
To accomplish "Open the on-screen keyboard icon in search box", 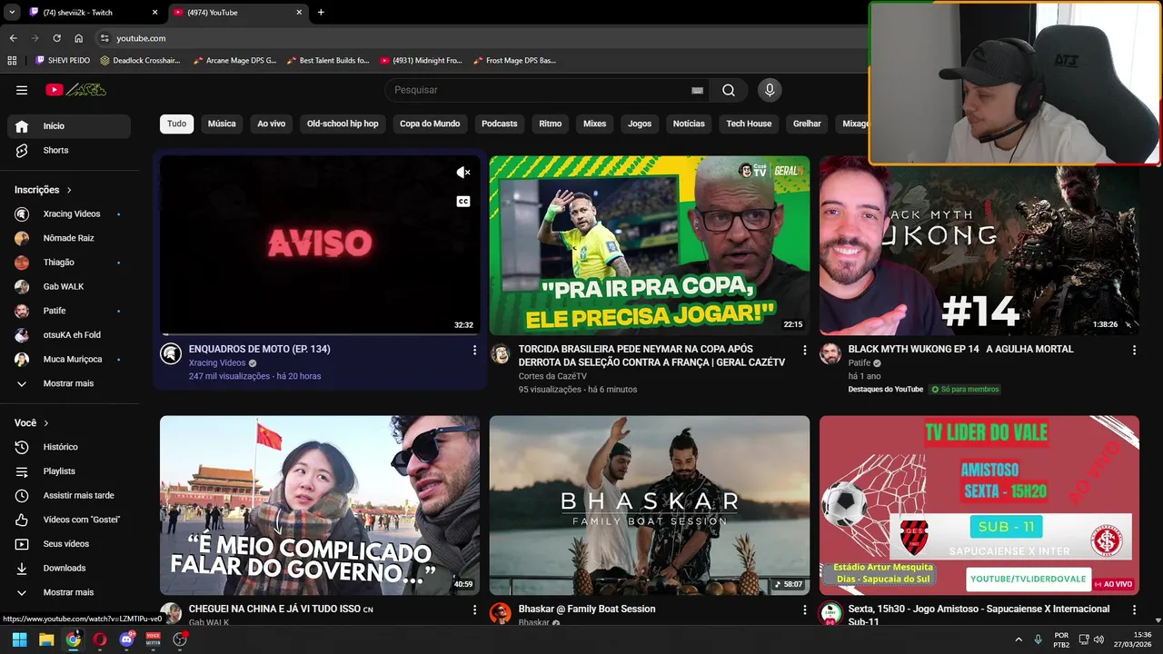I will click(x=697, y=91).
